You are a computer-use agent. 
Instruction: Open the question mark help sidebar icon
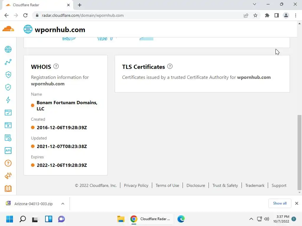click(8, 163)
